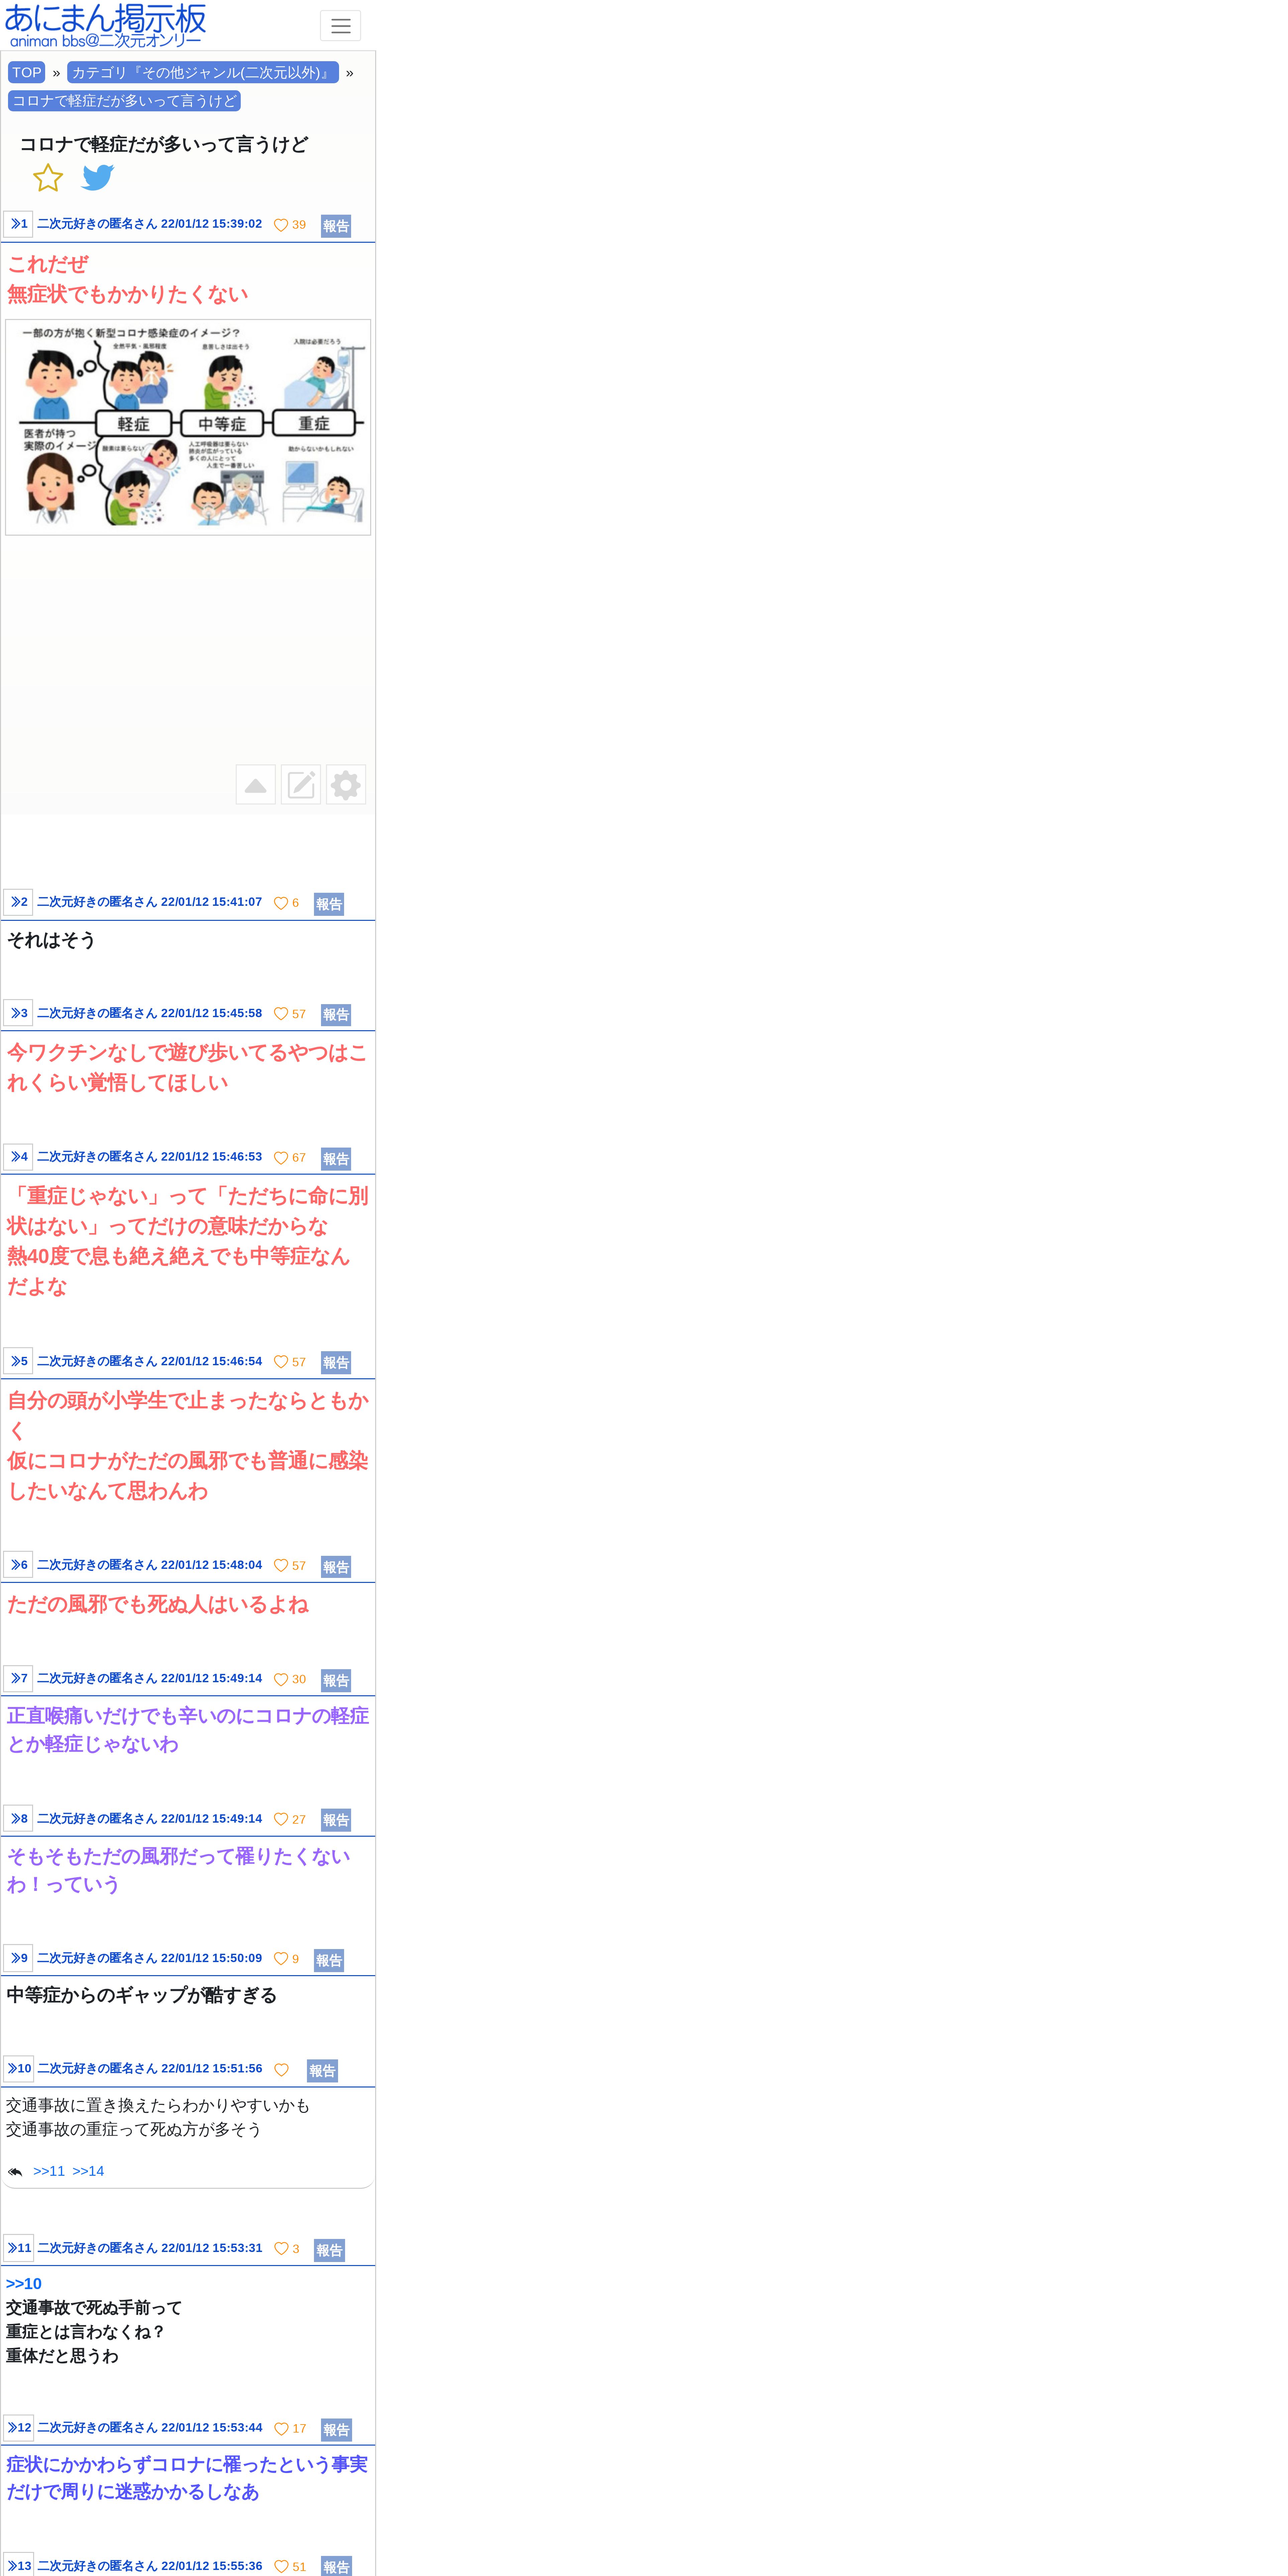Click the >>11 post number anchor
The height and width of the screenshot is (2576, 1288).
tap(18, 2248)
